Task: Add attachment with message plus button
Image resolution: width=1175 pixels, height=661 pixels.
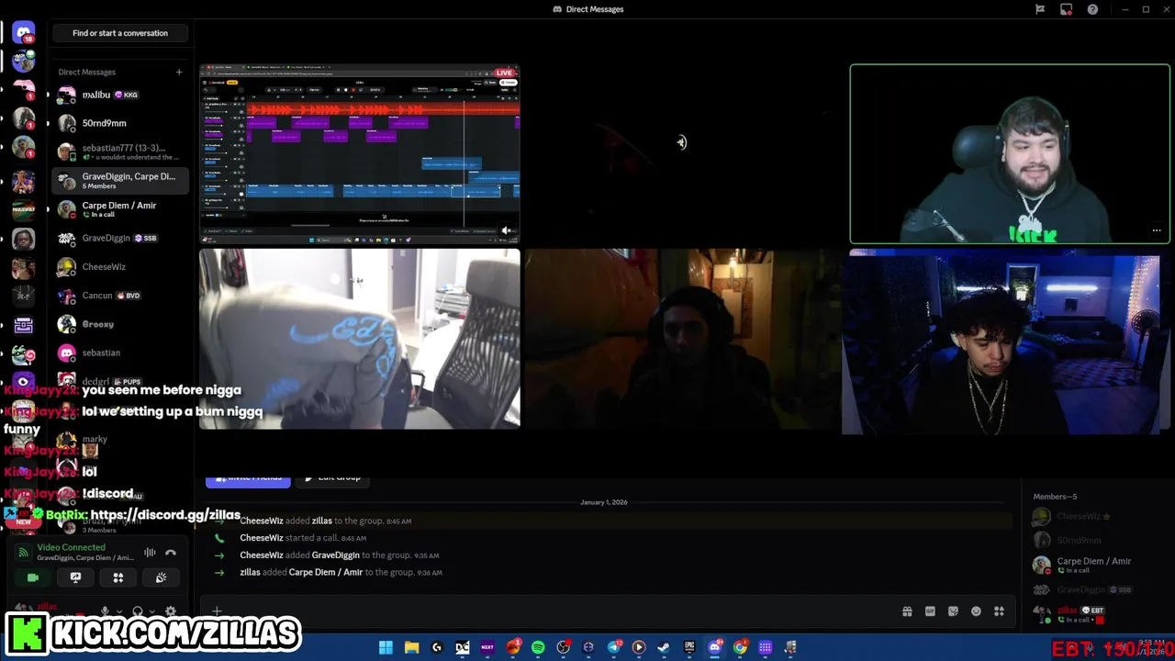Action: (217, 611)
